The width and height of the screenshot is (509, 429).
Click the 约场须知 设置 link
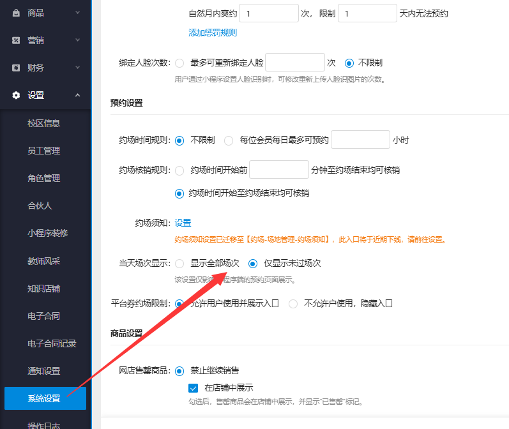(x=183, y=223)
